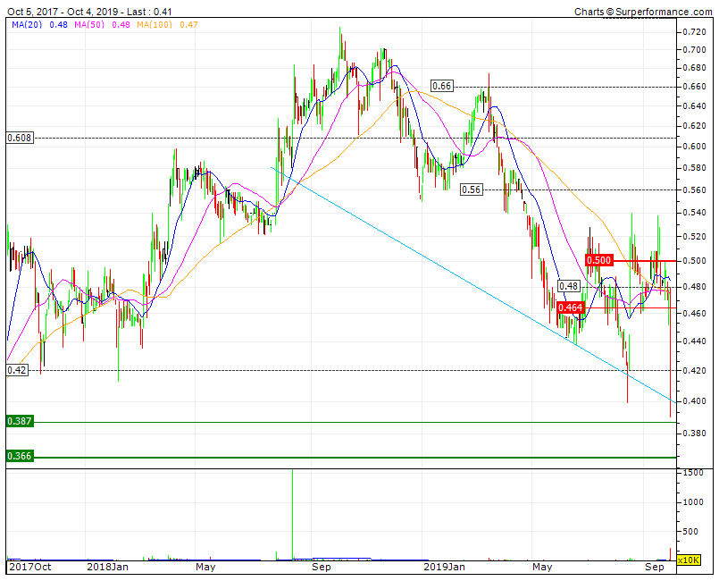Select the red 0.464 level label
Image resolution: width=719 pixels, height=581 pixels.
point(571,307)
